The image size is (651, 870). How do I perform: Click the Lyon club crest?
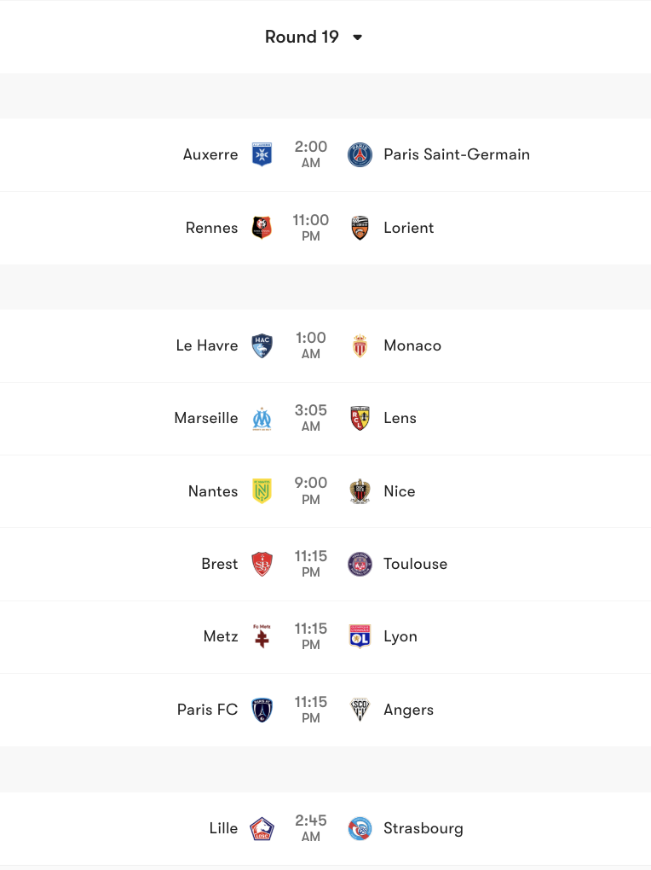[x=360, y=636]
